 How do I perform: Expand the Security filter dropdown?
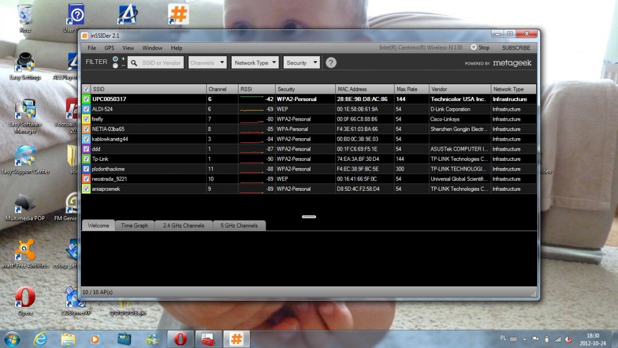301,62
